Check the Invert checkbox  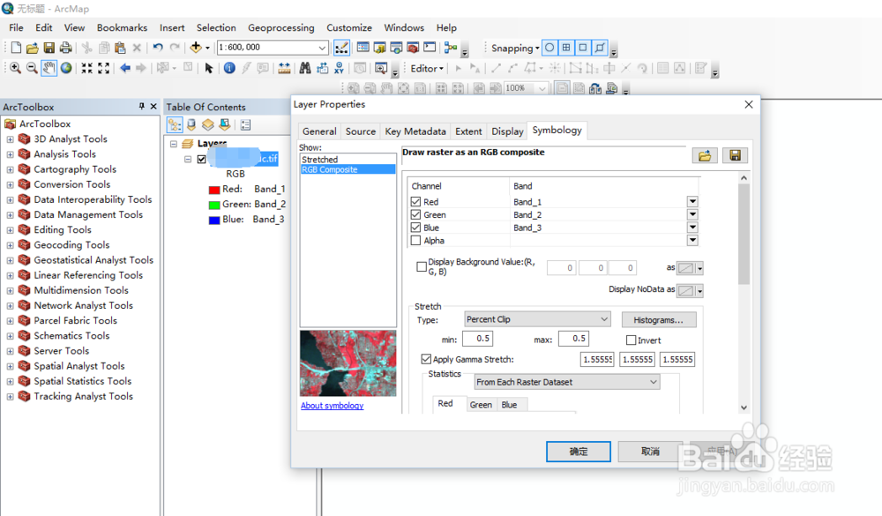632,340
